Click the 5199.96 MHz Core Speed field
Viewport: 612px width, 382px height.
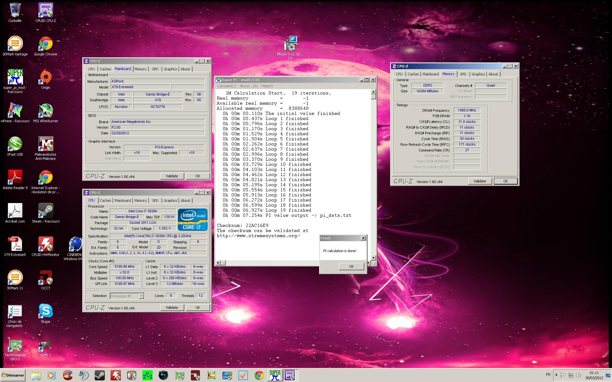125,267
